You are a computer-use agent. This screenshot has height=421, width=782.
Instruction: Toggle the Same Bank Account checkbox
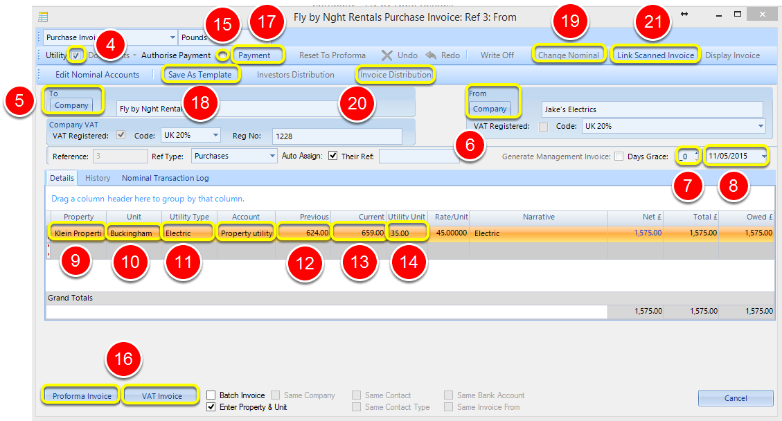448,395
